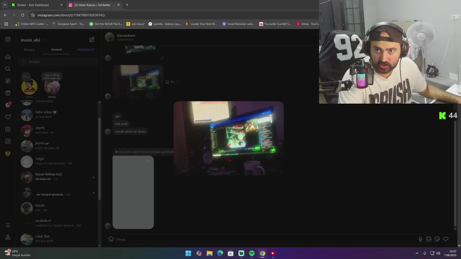This screenshot has height=259, width=461.
Task: Open the Focusrite Scarlett bookmark
Action: pos(275,24)
